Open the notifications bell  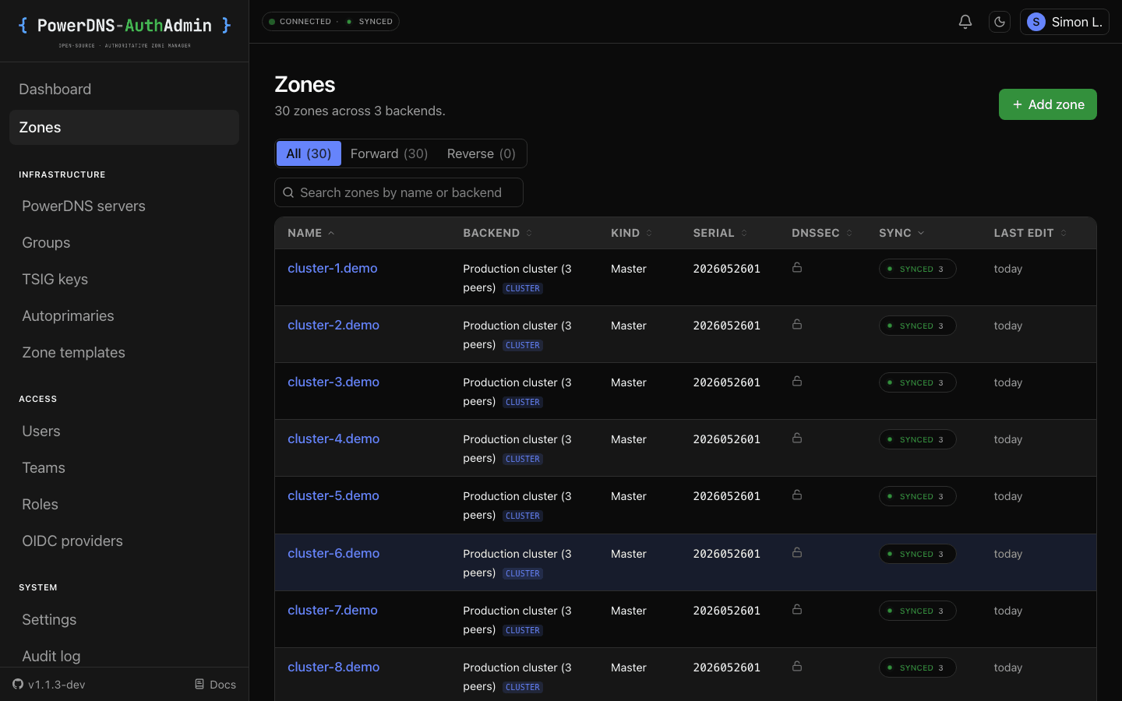(965, 22)
